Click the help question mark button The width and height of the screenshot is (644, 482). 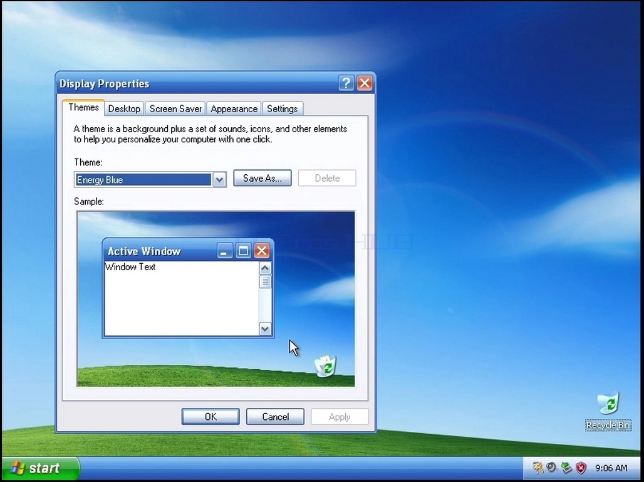pos(346,83)
